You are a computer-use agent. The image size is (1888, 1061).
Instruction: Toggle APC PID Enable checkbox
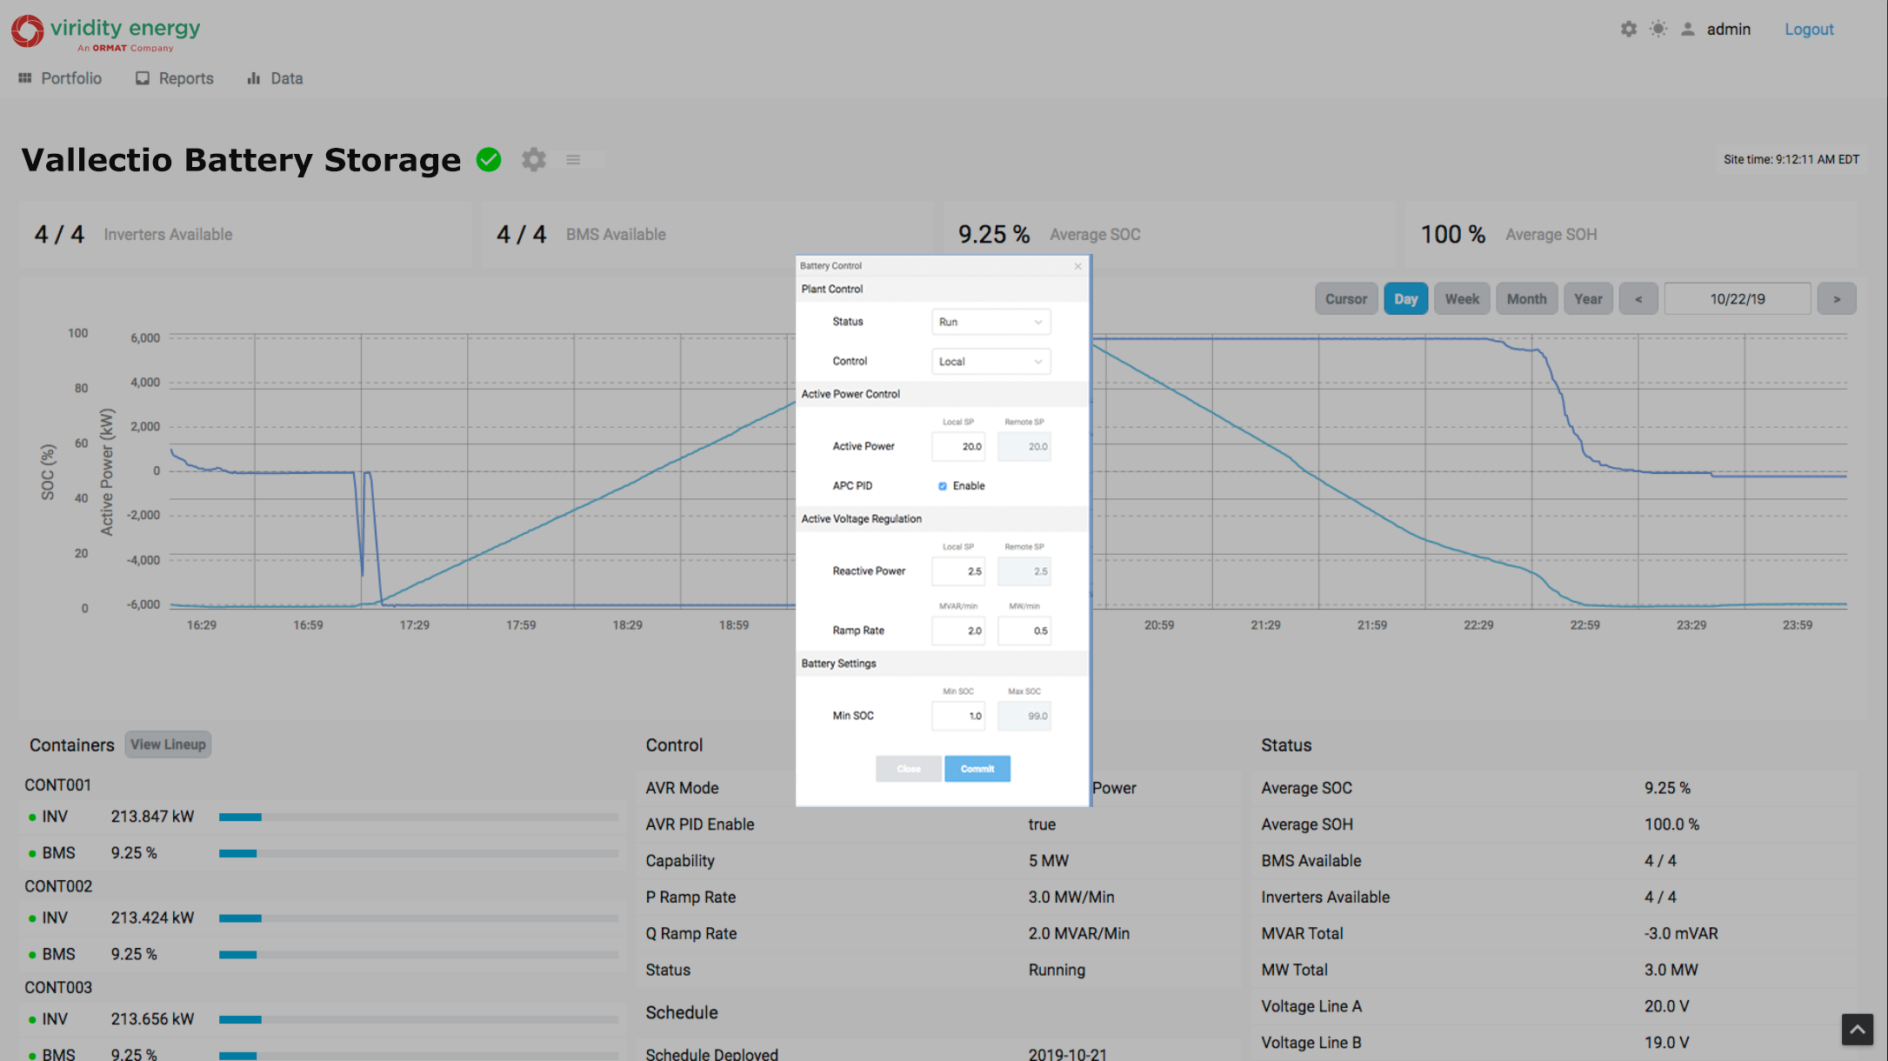942,486
